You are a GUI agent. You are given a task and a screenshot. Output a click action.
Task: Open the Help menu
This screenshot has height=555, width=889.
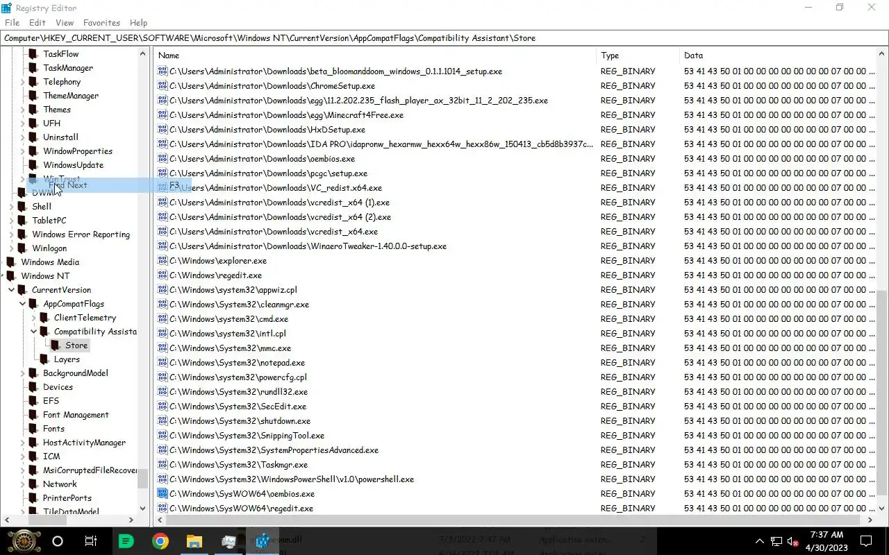tap(139, 23)
